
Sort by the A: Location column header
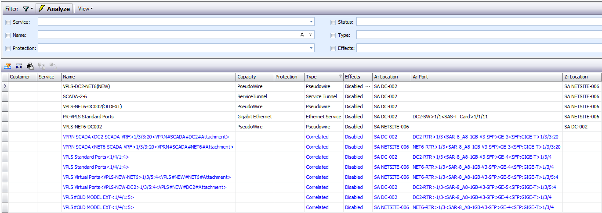point(392,77)
